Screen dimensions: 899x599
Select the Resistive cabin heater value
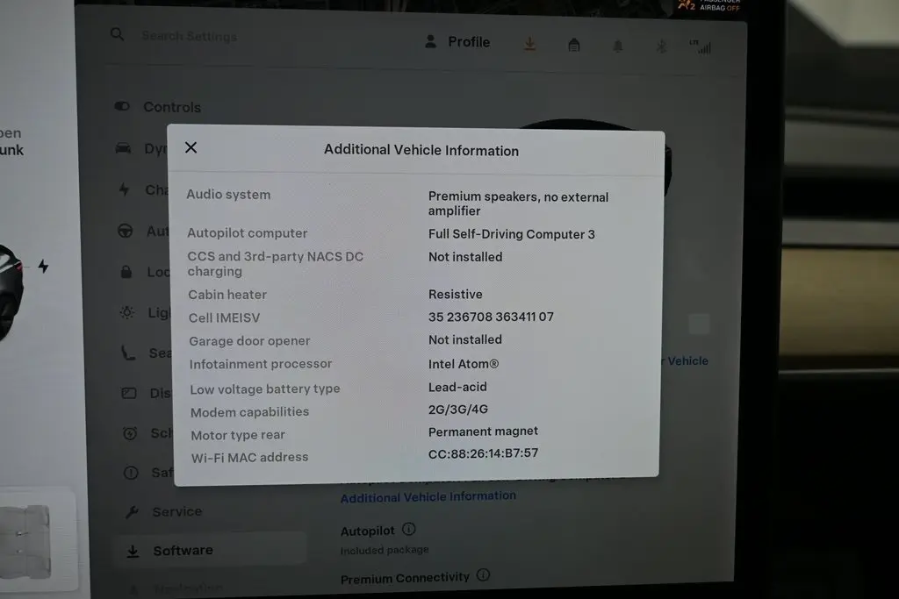click(x=456, y=295)
